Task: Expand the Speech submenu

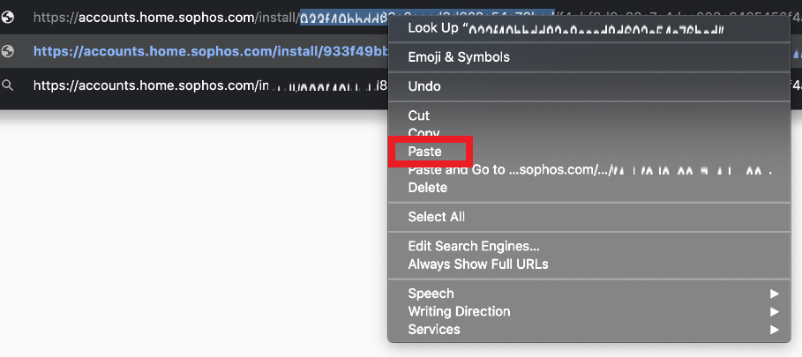Action: 431,294
